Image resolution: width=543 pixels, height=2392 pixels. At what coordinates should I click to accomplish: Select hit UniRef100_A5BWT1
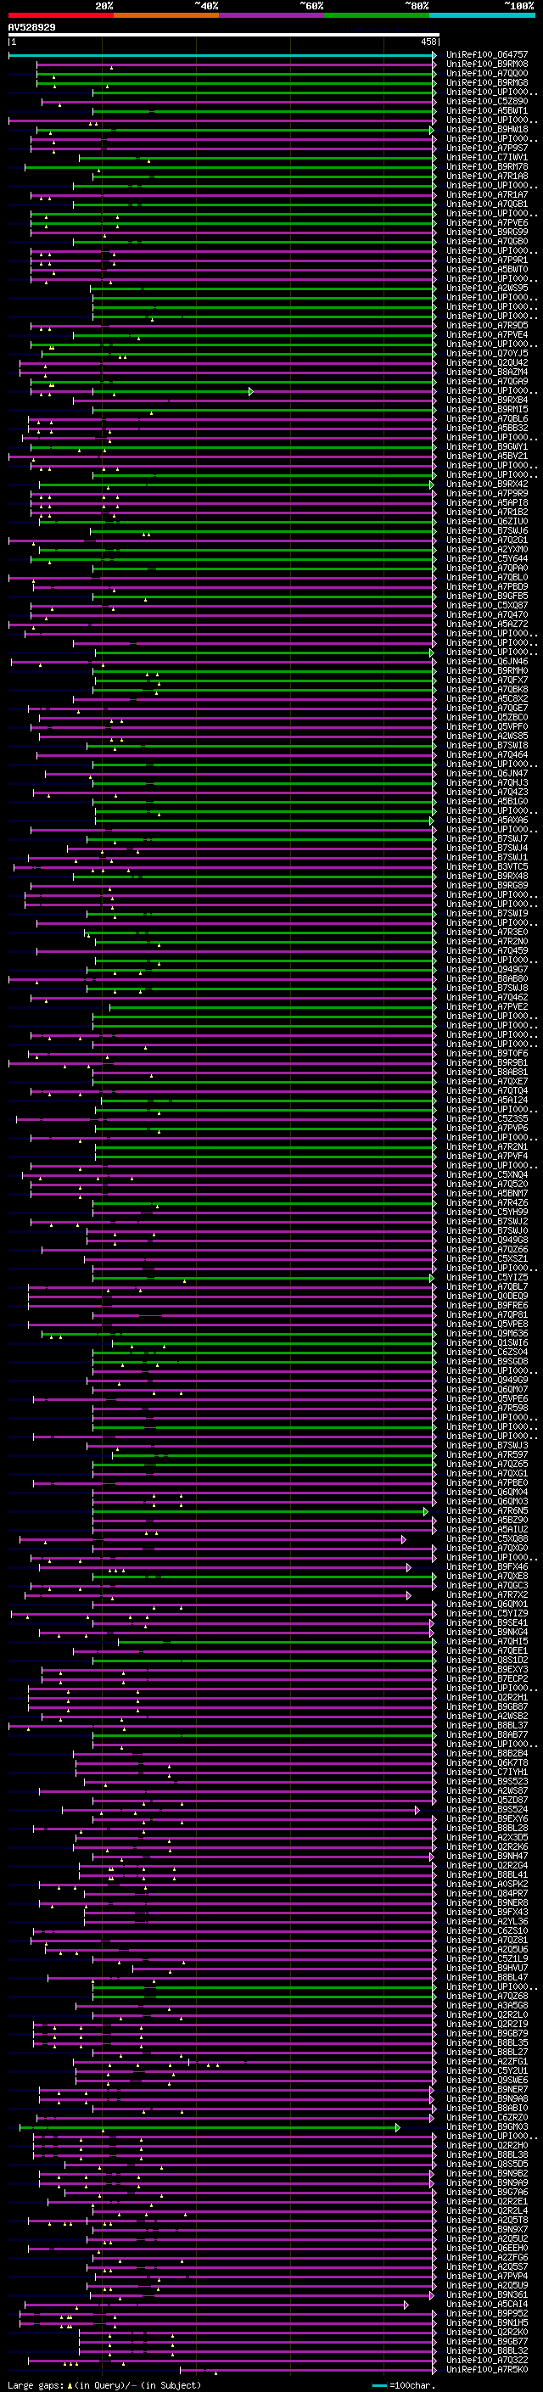click(x=486, y=110)
